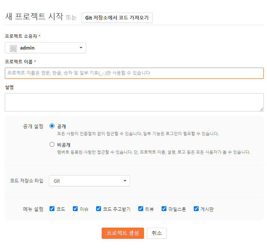Disable the 게시판 checkbox
This screenshot has height=248, width=267.
click(196, 209)
